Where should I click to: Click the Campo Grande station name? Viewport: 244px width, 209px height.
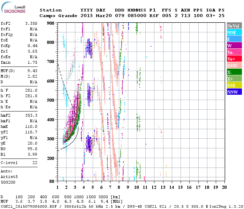click(58, 16)
